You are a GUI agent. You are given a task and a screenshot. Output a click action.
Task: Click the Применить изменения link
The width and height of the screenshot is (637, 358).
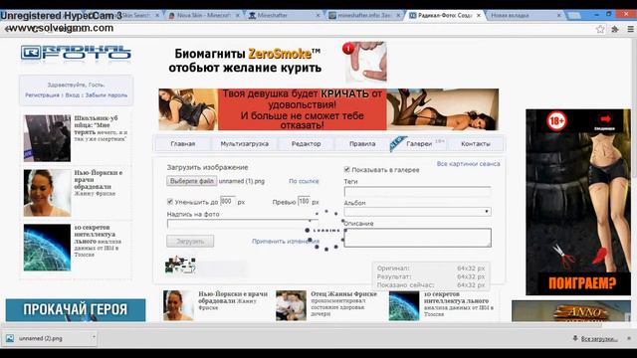(286, 241)
